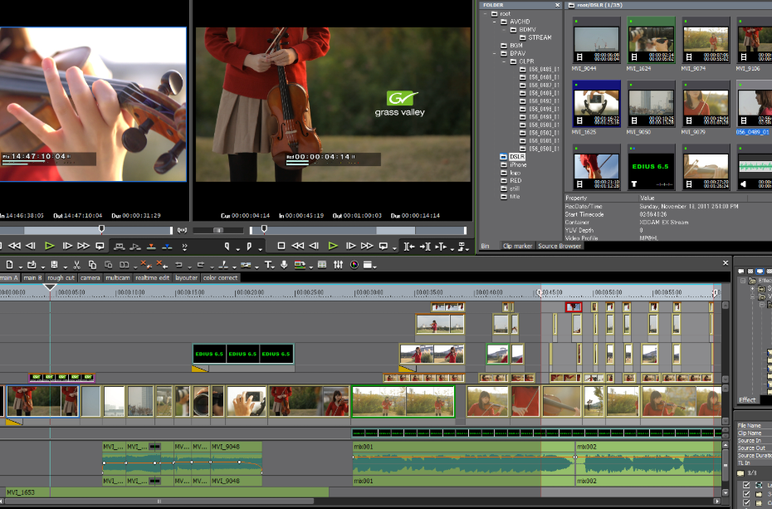This screenshot has height=509, width=772.
Task: Click the multicam mode grid icon
Action: tap(322, 265)
